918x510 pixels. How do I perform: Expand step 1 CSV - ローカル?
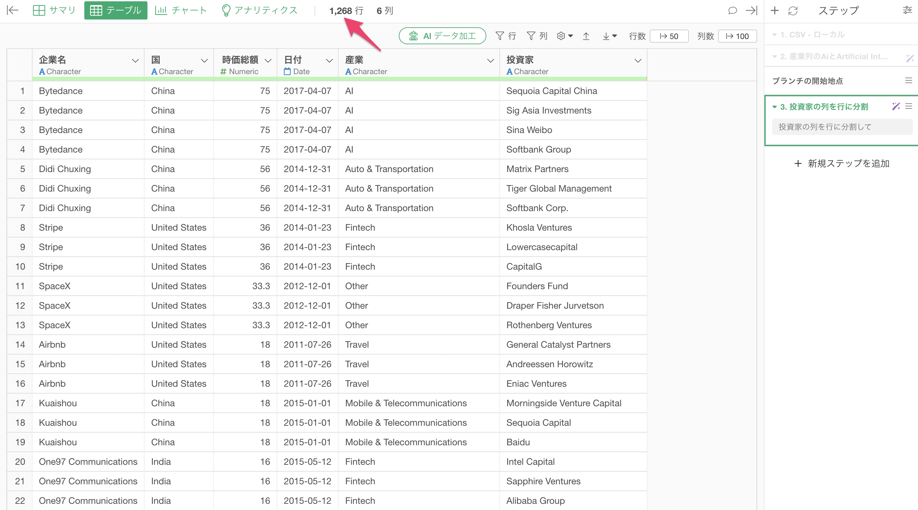point(774,35)
